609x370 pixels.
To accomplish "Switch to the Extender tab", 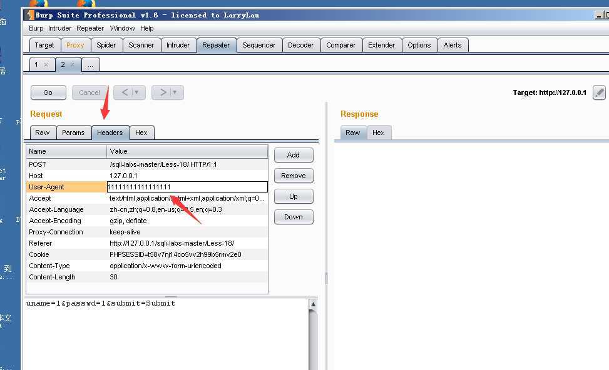I will pyautogui.click(x=382, y=45).
